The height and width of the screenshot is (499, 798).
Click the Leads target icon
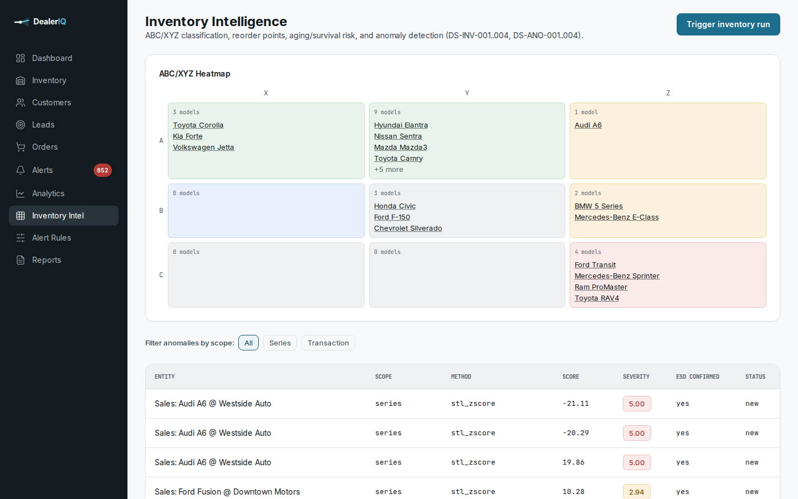click(x=21, y=125)
